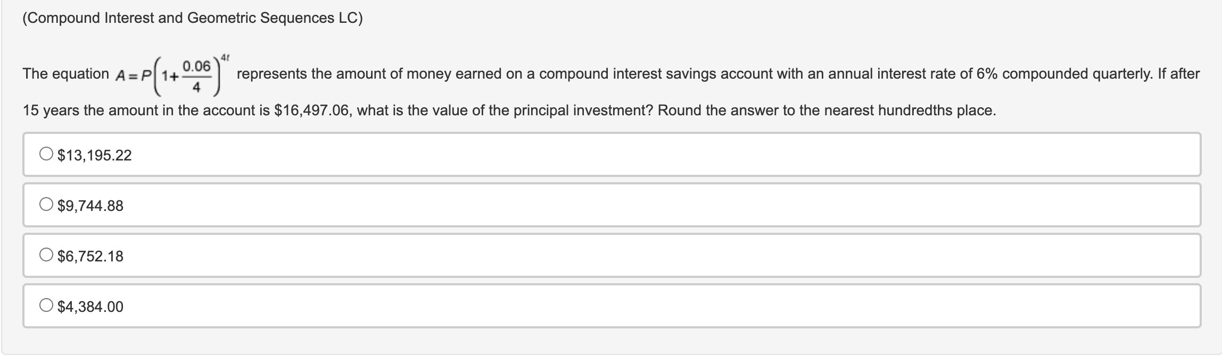Choose the $9,744.88 radio button
This screenshot has width=1222, height=356.
46,205
